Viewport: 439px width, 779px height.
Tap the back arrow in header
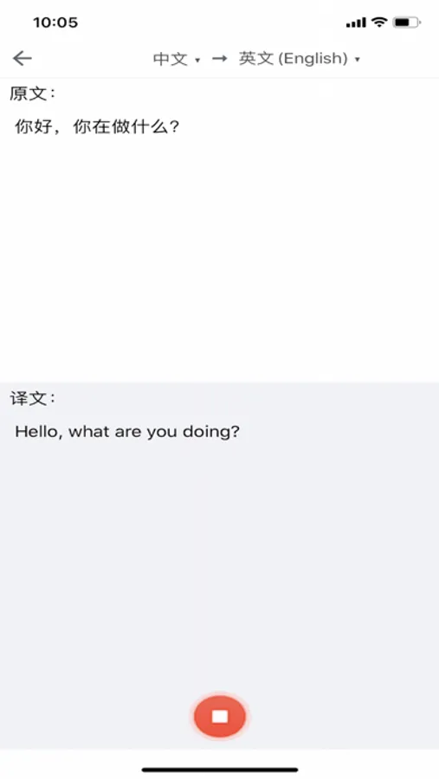[x=23, y=59]
